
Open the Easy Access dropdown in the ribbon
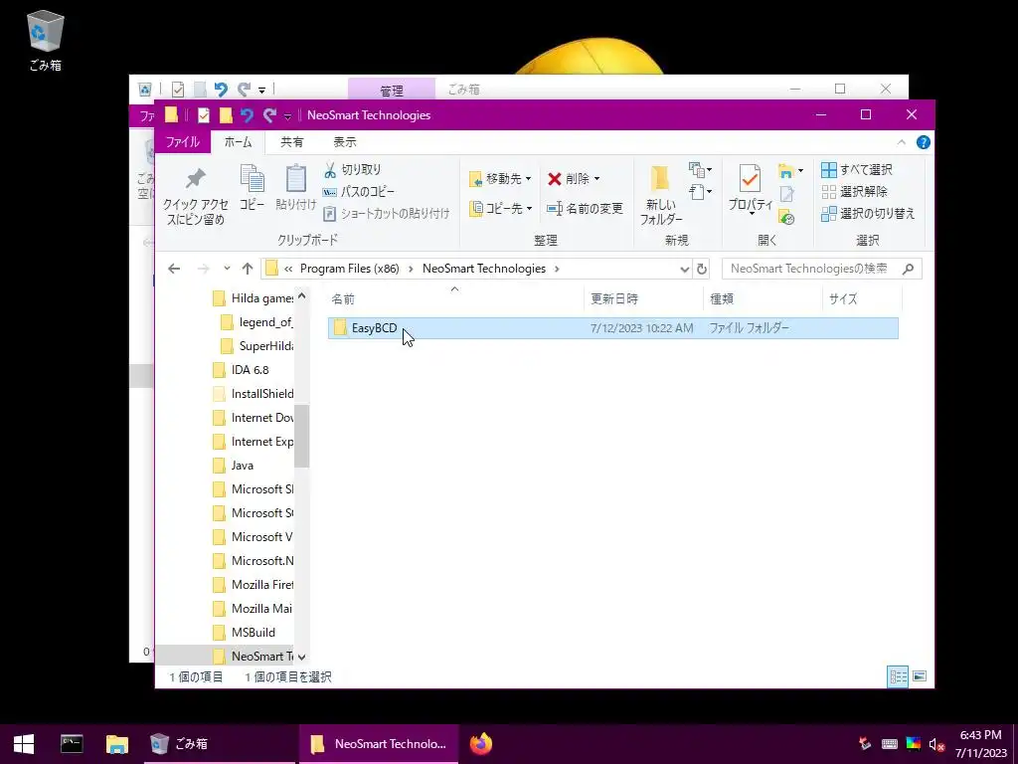[x=700, y=192]
